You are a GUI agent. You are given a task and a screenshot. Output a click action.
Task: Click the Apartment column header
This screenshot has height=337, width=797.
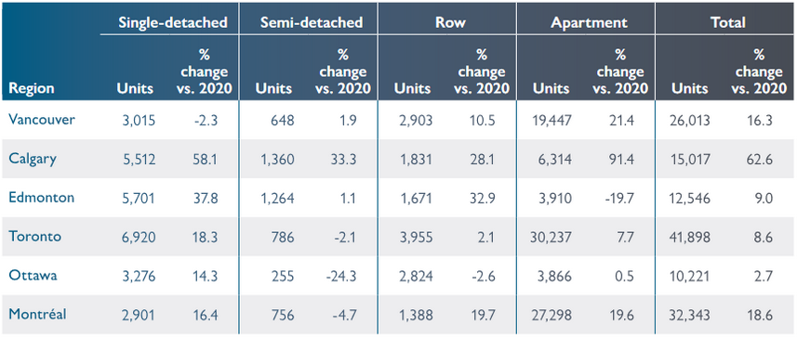[x=588, y=23]
